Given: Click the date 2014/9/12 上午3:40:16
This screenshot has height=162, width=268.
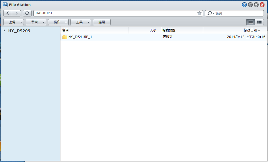Looking at the screenshot, I should point(246,37).
